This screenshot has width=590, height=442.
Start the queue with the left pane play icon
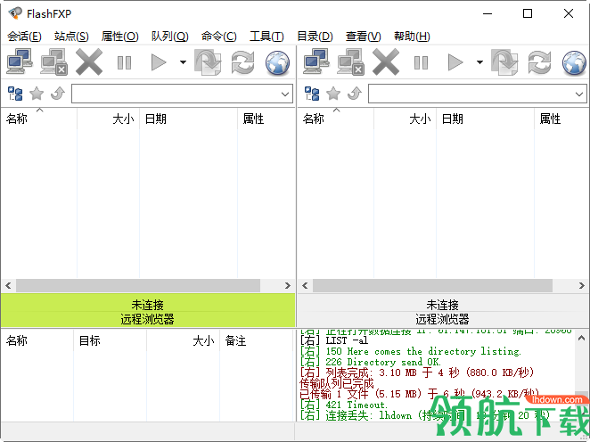[159, 62]
